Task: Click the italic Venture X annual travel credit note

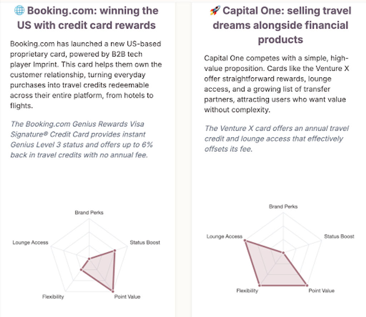Action: [x=276, y=139]
